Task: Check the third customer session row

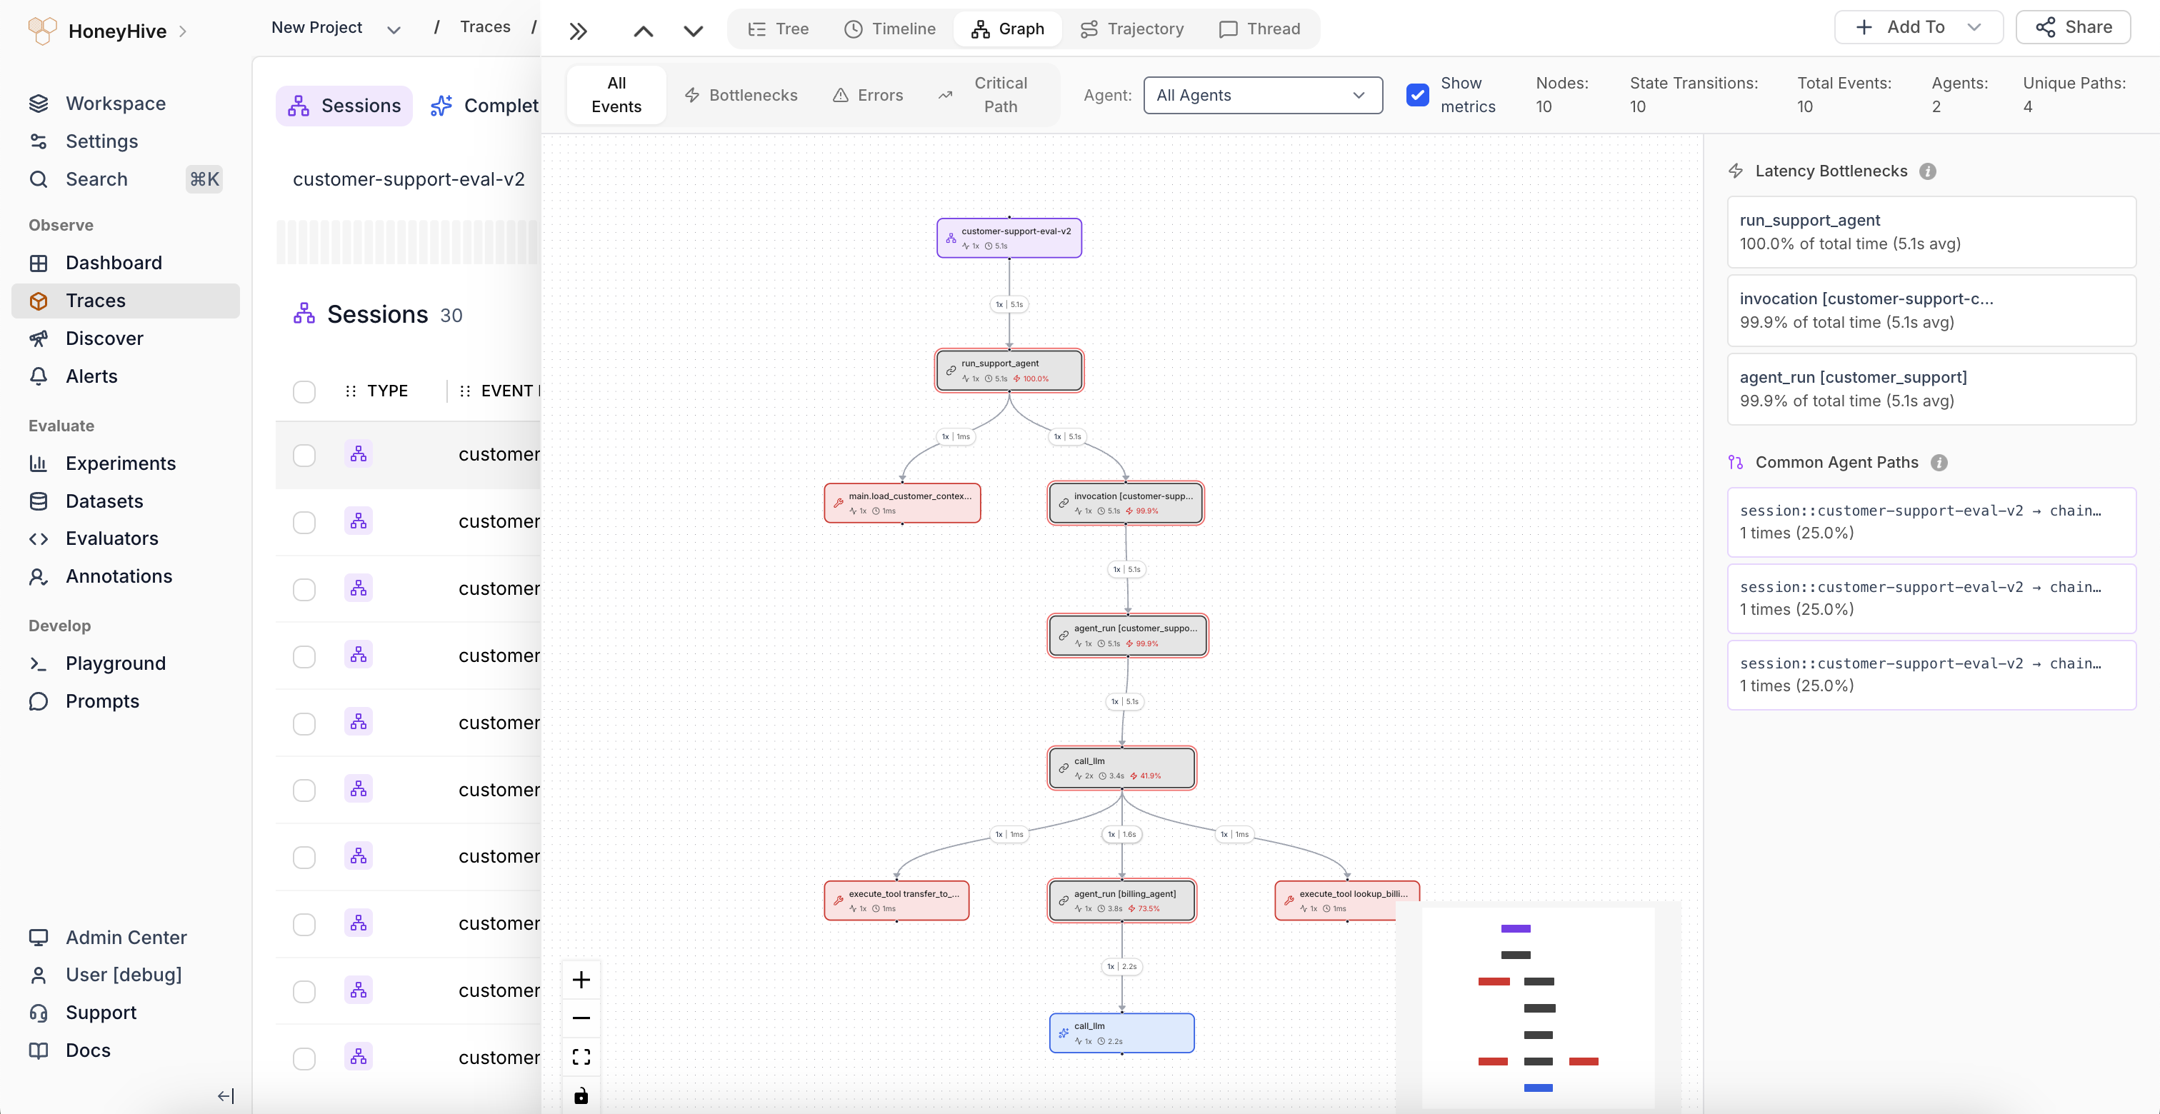Action: tap(304, 589)
